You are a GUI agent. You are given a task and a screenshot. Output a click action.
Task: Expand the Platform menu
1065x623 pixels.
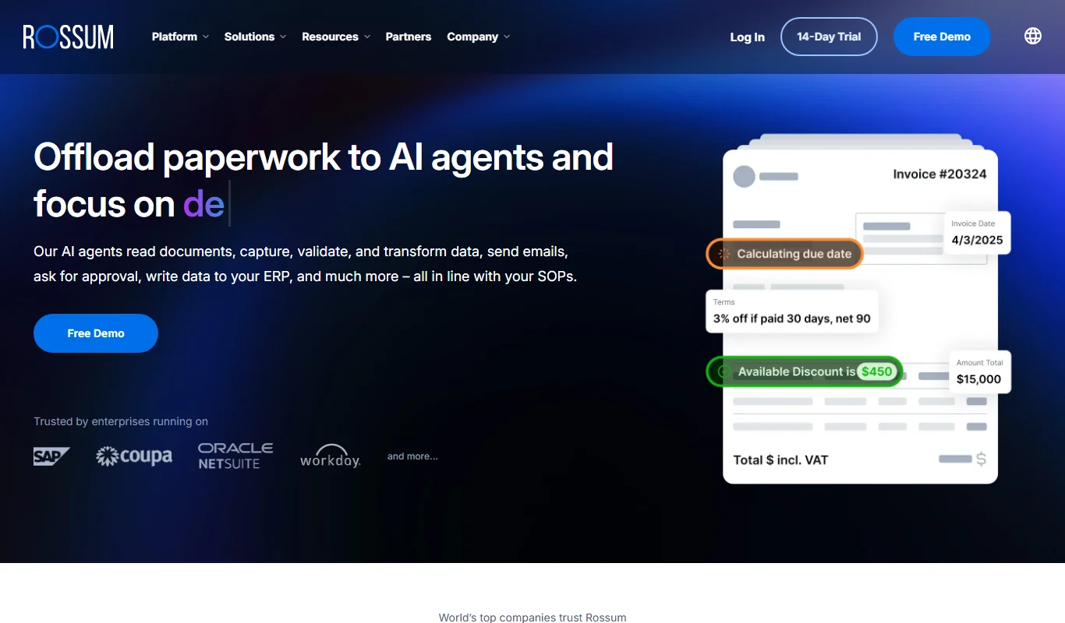click(x=180, y=37)
